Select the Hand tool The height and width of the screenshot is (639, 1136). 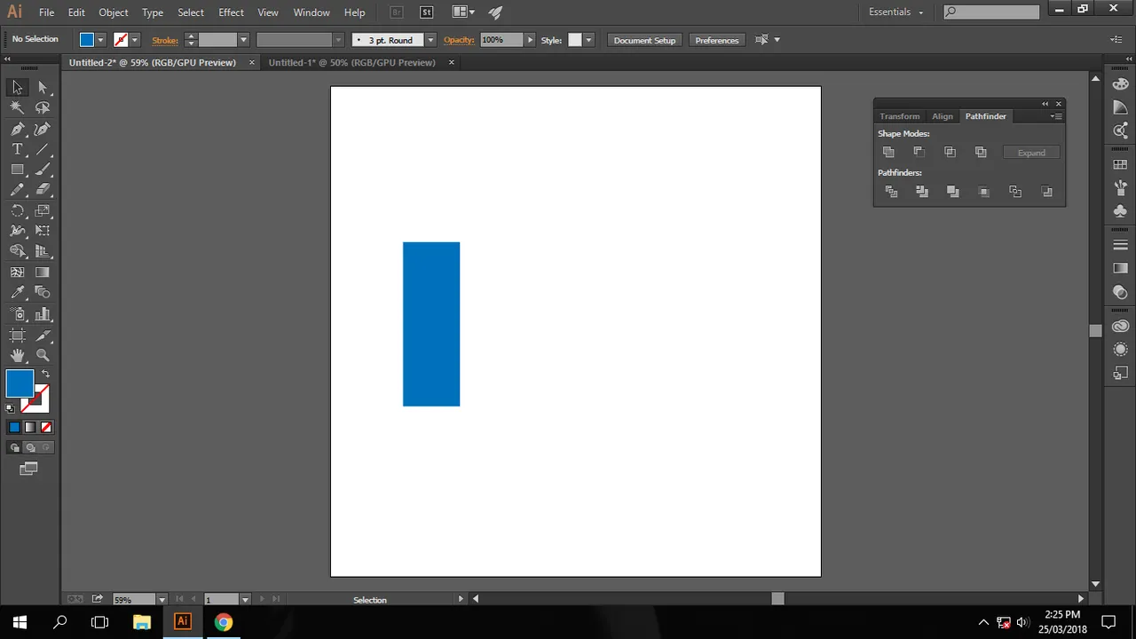(17, 355)
